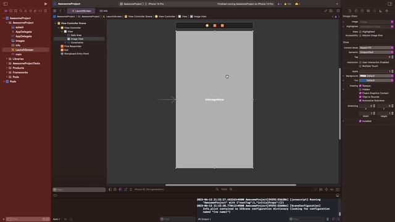This screenshot has width=395, height=222.
Task: Toggle Adjusts Image Size checkbox
Action: 360,36
